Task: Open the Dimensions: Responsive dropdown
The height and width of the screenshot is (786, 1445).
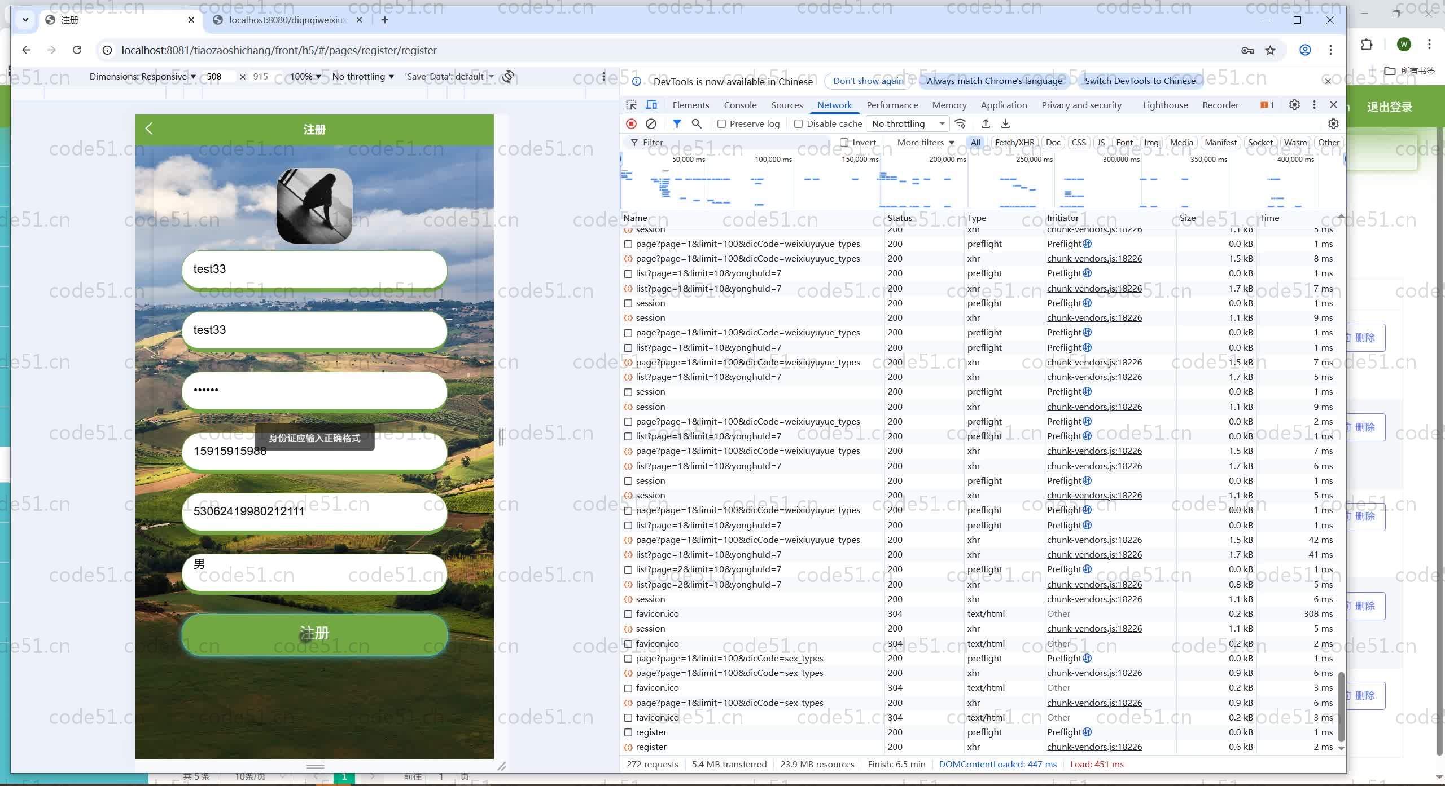Action: click(x=142, y=77)
